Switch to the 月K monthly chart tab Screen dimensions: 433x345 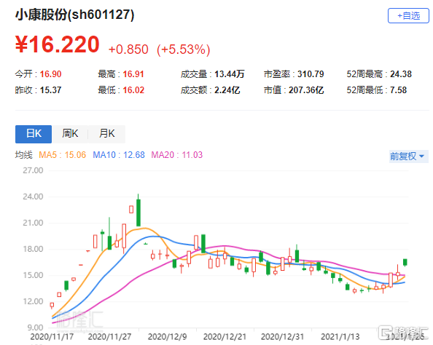coord(107,134)
